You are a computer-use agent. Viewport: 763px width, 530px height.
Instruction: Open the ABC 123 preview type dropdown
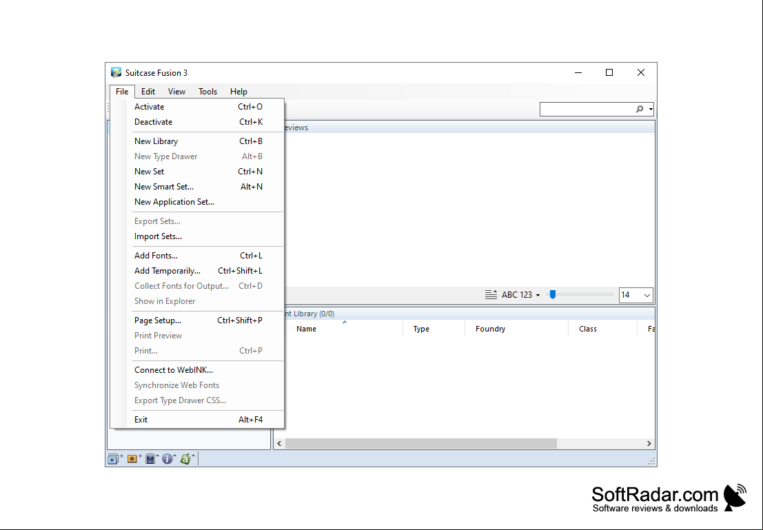[520, 295]
